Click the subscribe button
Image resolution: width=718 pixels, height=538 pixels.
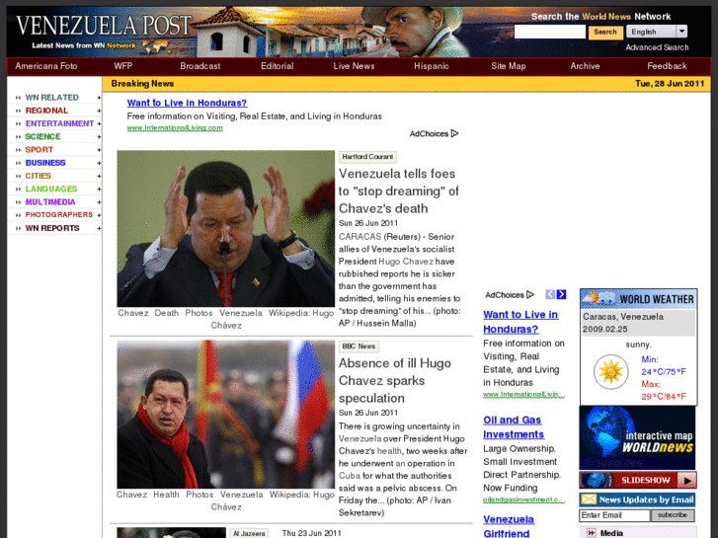[673, 515]
